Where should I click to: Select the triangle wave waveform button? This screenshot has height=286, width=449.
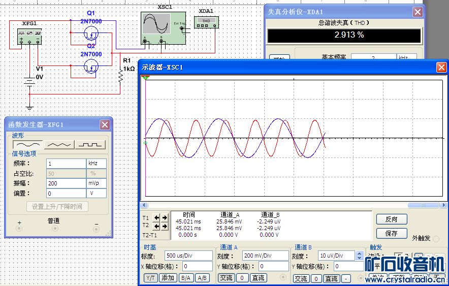(x=58, y=144)
